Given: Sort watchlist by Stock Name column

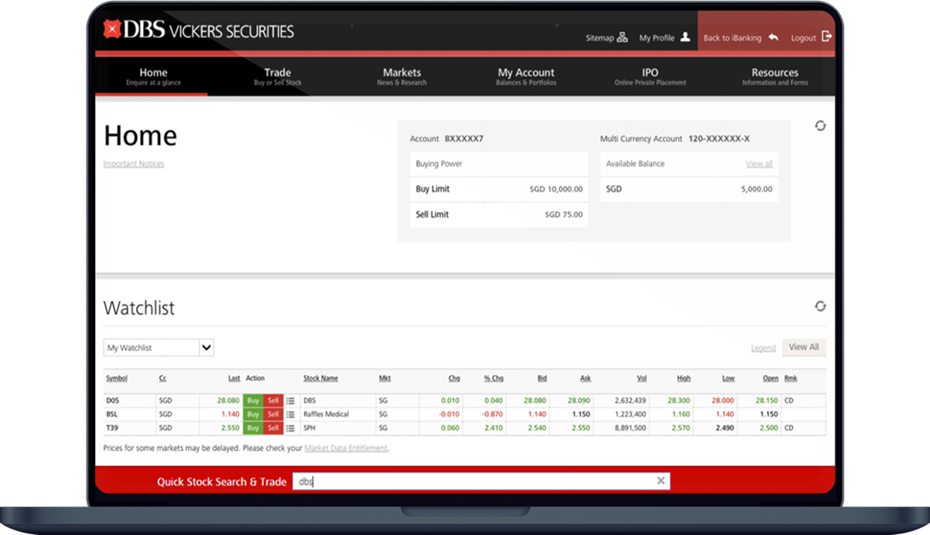Looking at the screenshot, I should click(321, 378).
